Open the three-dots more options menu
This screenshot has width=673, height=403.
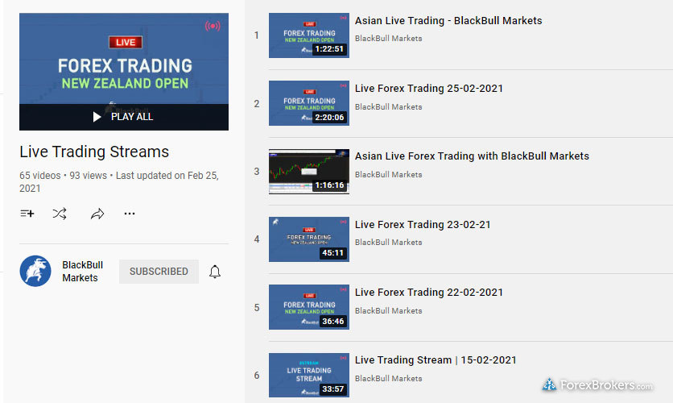pyautogui.click(x=130, y=214)
